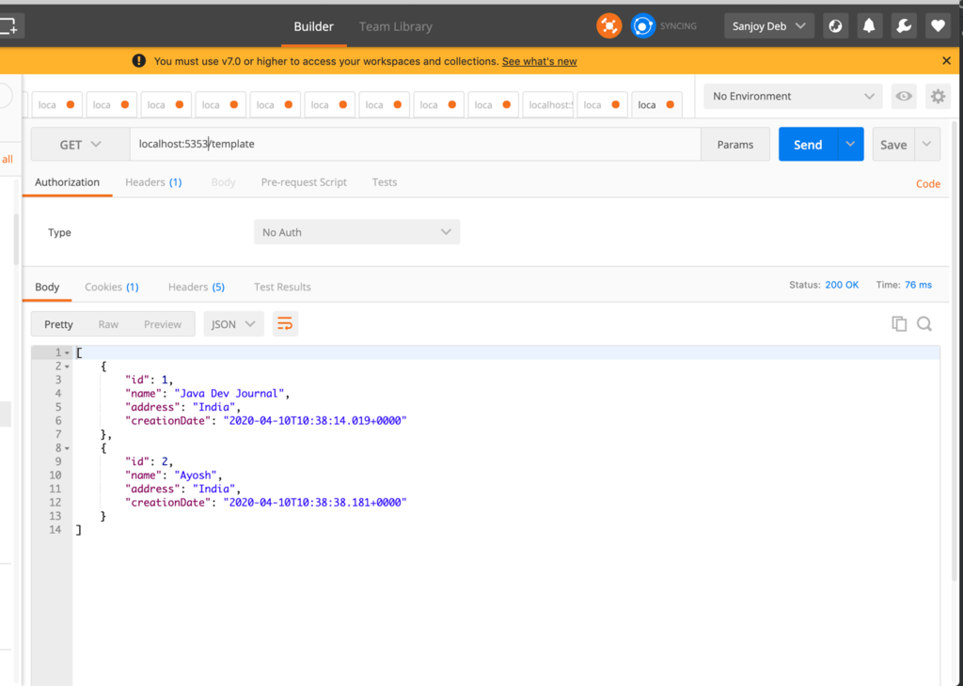The height and width of the screenshot is (686, 963).
Task: Toggle text wrapping in response viewer
Action: tap(285, 322)
